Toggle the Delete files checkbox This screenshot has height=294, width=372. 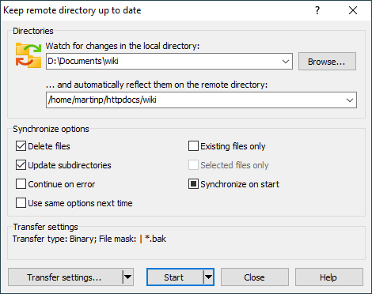[21, 146]
